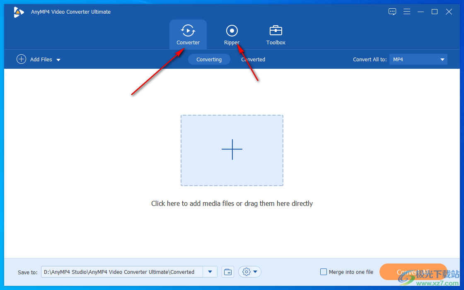This screenshot has height=290, width=464.
Task: Click the Save to path field
Action: click(x=122, y=272)
